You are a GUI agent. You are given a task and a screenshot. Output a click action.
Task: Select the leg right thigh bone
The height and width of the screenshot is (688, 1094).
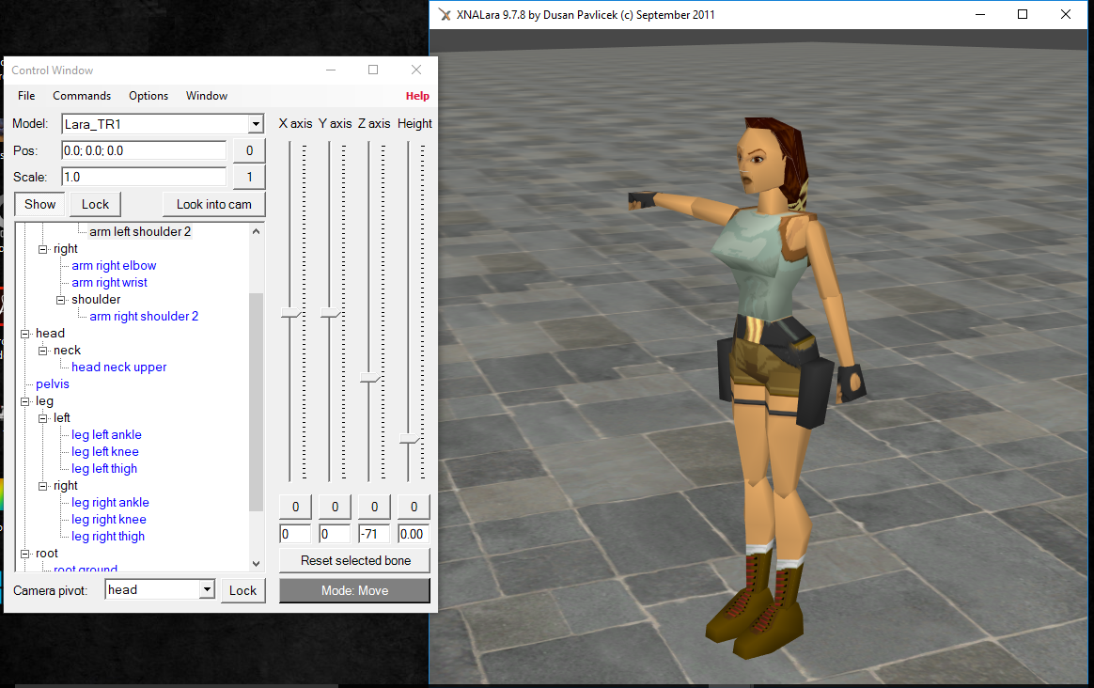pos(108,536)
